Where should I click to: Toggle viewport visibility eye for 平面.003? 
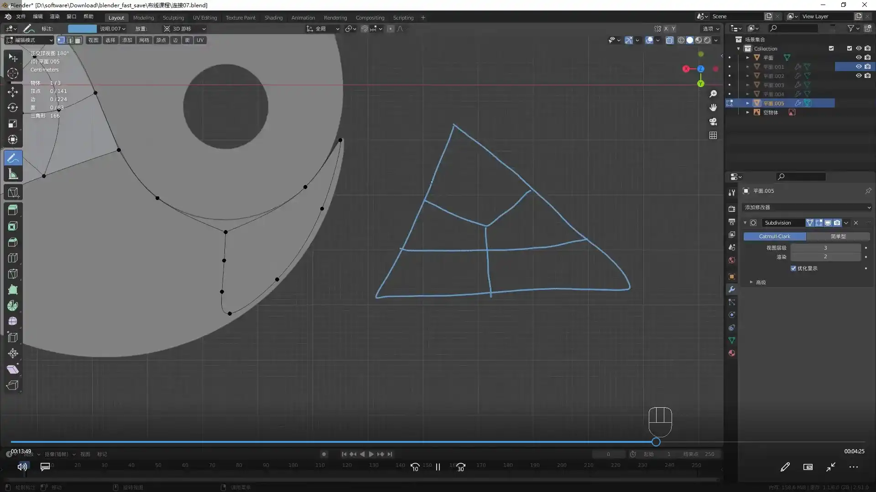click(860, 85)
